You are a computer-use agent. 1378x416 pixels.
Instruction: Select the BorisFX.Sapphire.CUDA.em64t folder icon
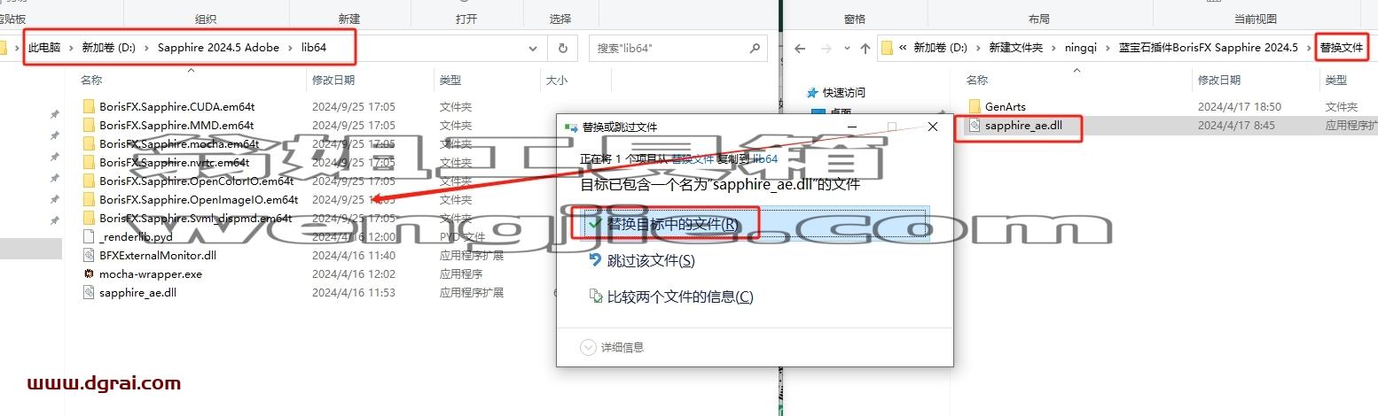pyautogui.click(x=88, y=106)
